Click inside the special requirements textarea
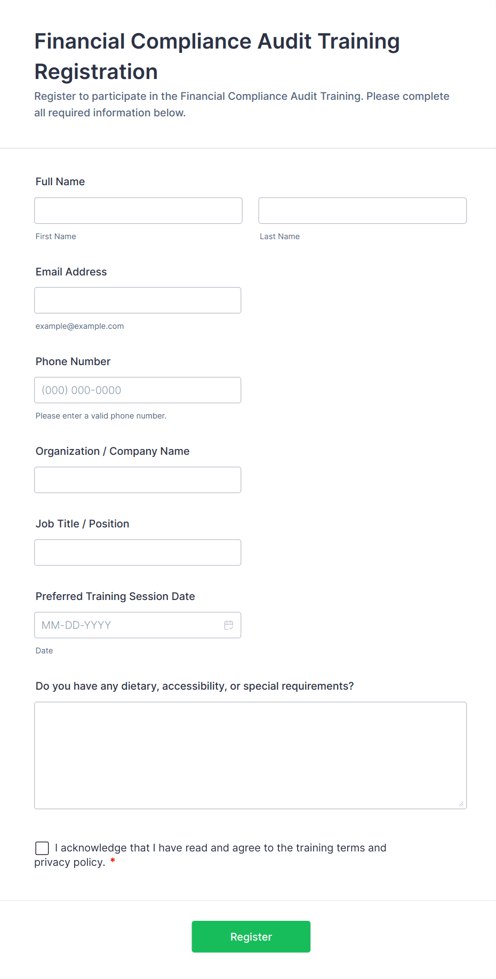The width and height of the screenshot is (496, 979). point(250,755)
